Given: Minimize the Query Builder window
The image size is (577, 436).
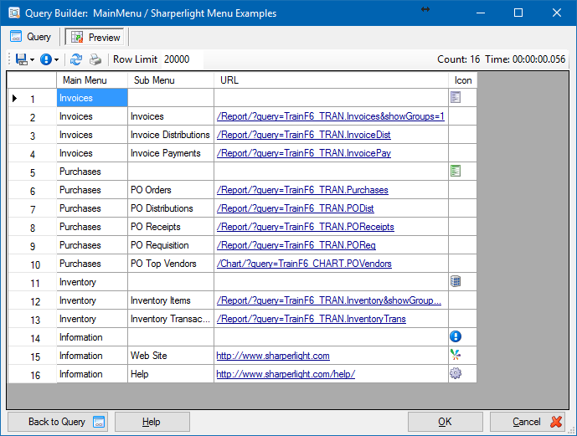Looking at the screenshot, I should tap(480, 13).
